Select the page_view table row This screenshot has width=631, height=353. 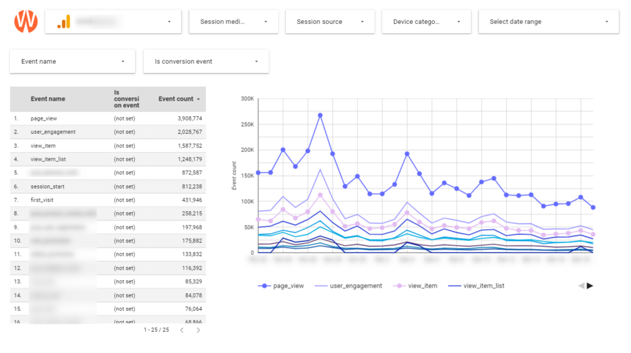(107, 118)
